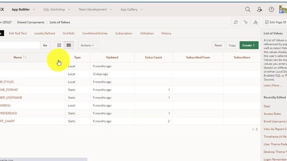Open the administration user-wrench icon
The width and height of the screenshot is (287, 161).
[x=260, y=9]
